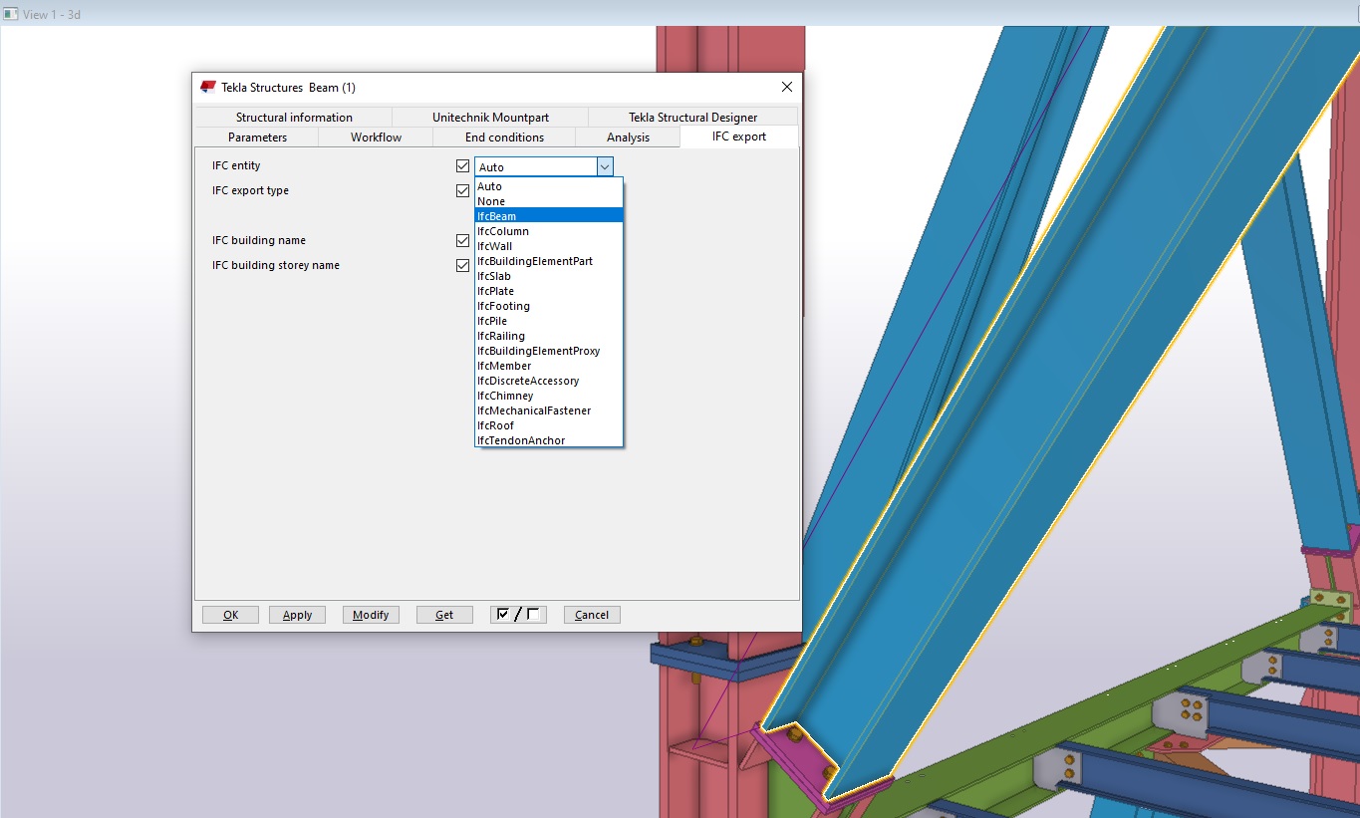This screenshot has width=1360, height=818.
Task: Select Auto in the IFC entity list
Action: [549, 186]
